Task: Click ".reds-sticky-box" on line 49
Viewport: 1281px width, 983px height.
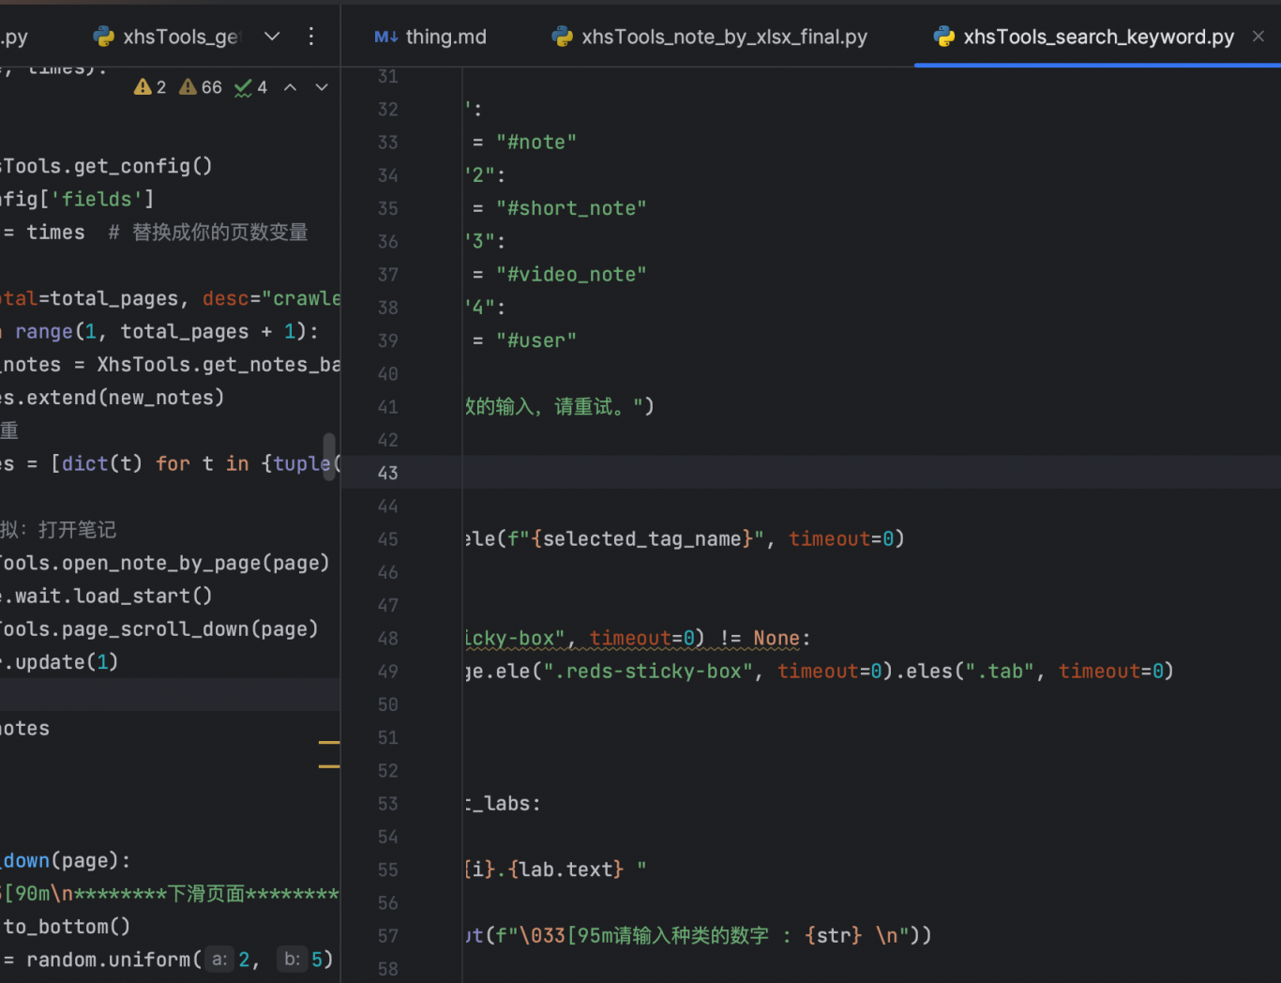Action: pyautogui.click(x=649, y=672)
